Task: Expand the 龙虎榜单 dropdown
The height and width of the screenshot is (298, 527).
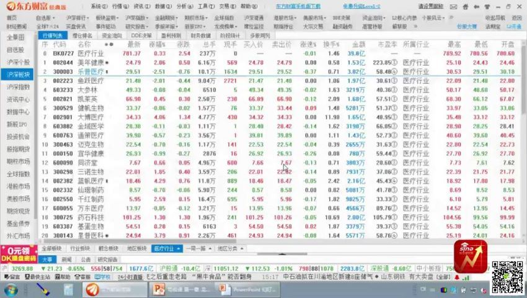Action: tap(226, 26)
